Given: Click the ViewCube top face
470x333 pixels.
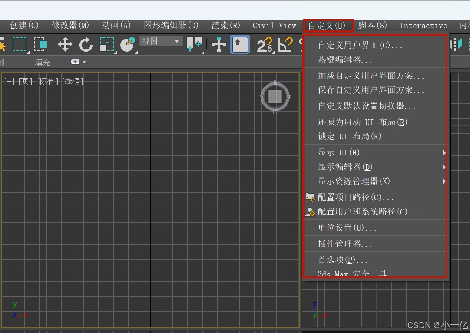Looking at the screenshot, I should [275, 97].
